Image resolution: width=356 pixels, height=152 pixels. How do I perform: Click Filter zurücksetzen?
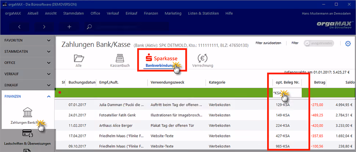click(x=268, y=43)
